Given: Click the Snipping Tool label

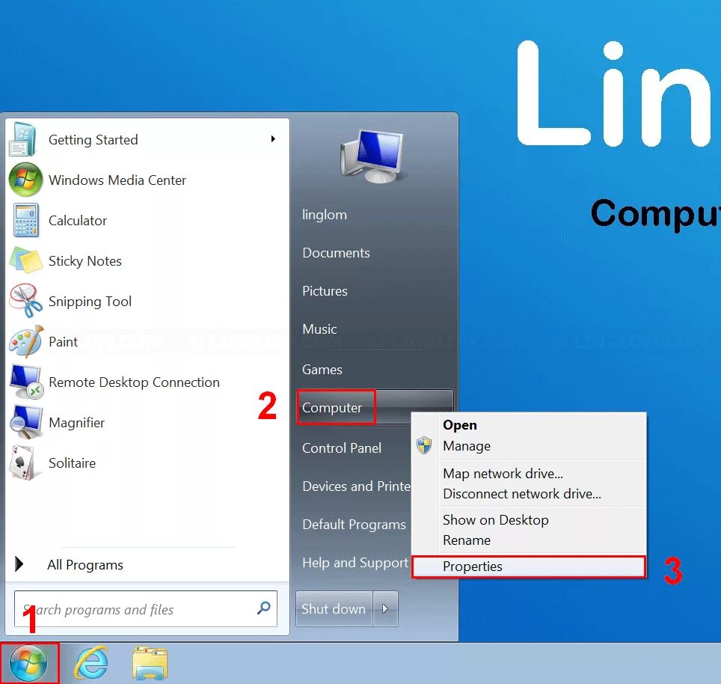Looking at the screenshot, I should (90, 302).
